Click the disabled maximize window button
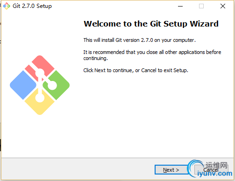 pyautogui.click(x=201, y=6)
